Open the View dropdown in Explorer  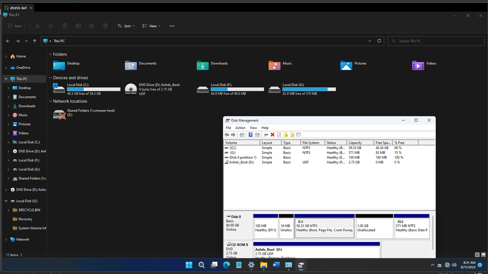151,26
